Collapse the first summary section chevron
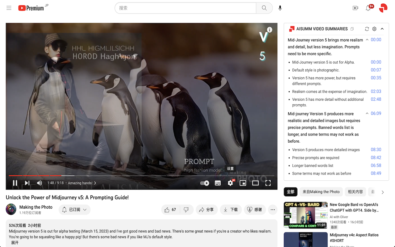Viewport: 395px width, 247px height. [367, 40]
